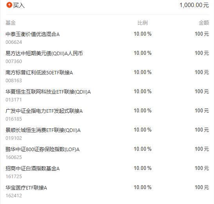This screenshot has width=214, height=204.
Task: Open fund 鹏华中证800证券保险指数(LOF)A
Action: click(x=42, y=149)
